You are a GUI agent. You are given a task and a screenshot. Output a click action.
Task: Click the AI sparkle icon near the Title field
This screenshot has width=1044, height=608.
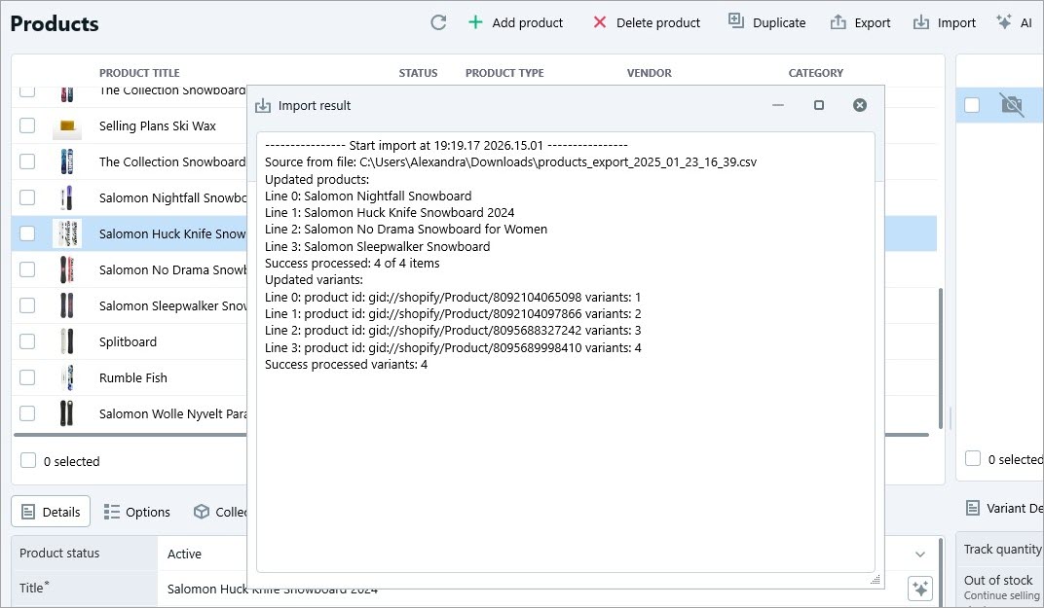(x=919, y=589)
